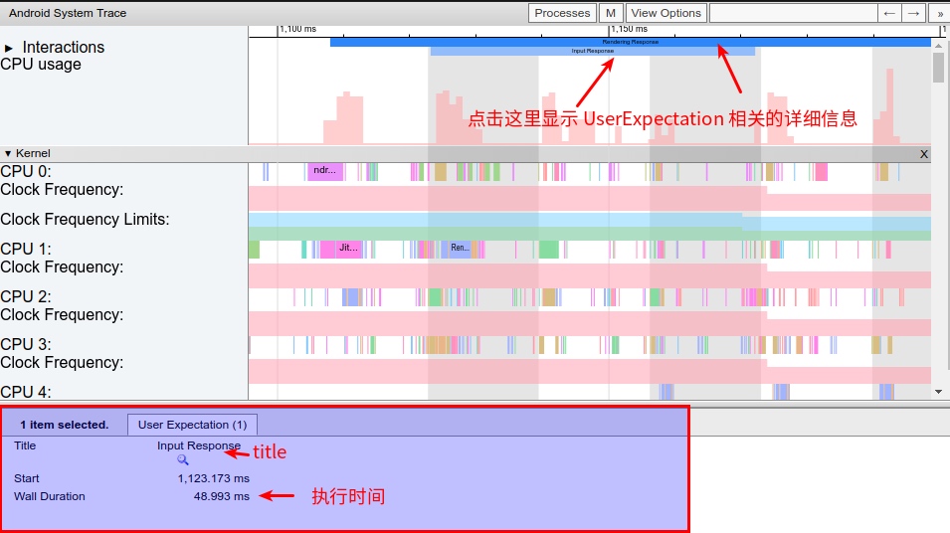Click the right arrow navigation button
The image size is (950, 533).
point(914,13)
